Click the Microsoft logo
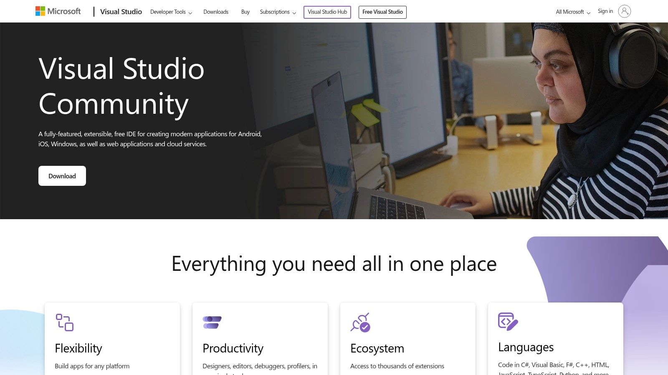This screenshot has height=375, width=668. [x=58, y=11]
